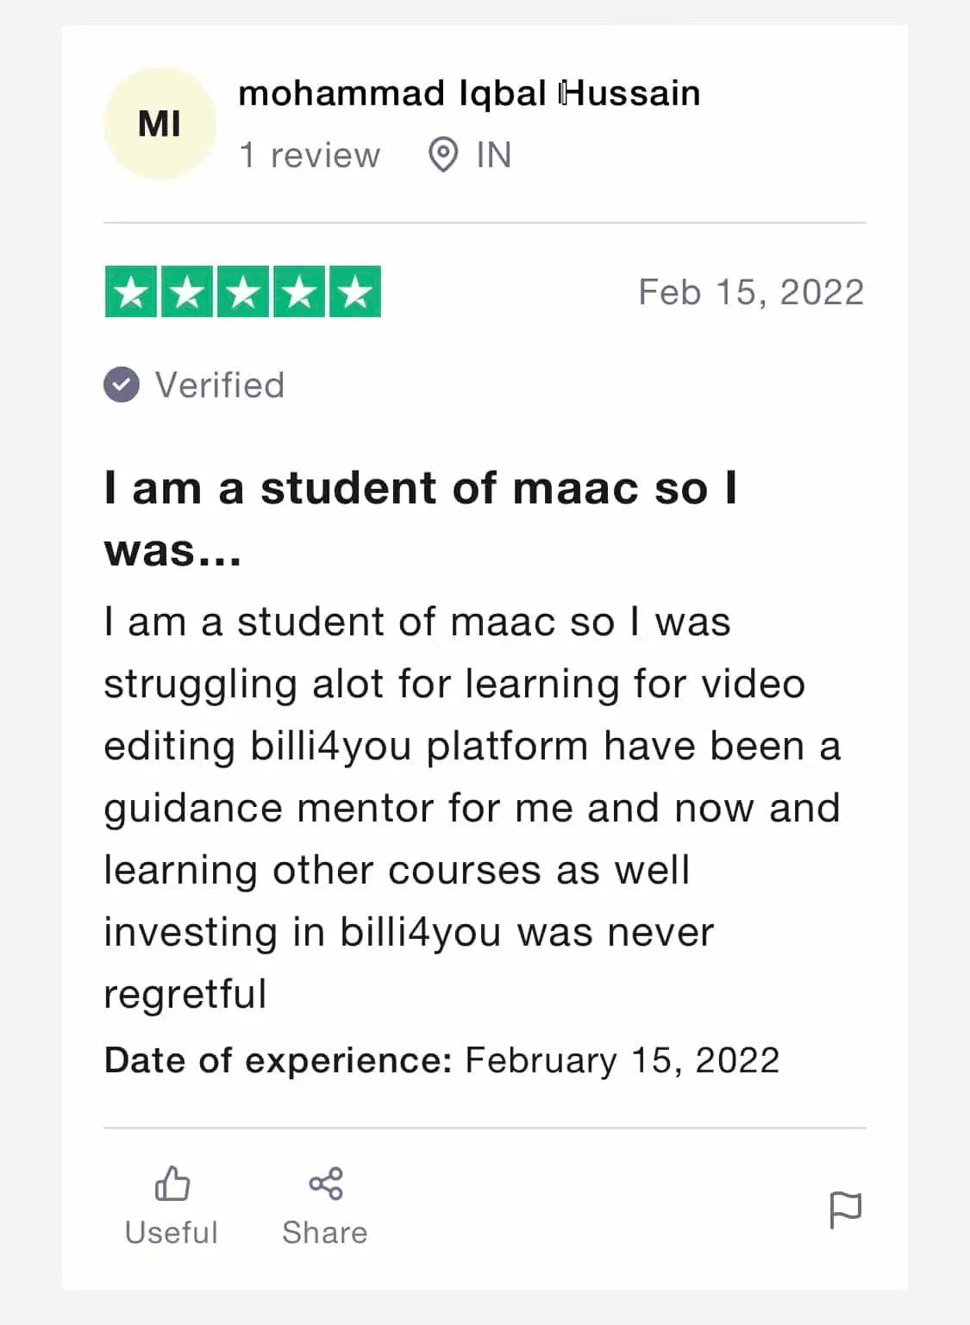Image resolution: width=970 pixels, height=1325 pixels.
Task: Click the review body paragraph text
Action: [471, 807]
